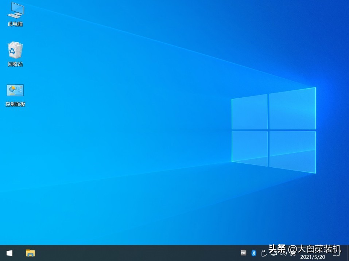Click the VMware Tools tray icon
This screenshot has width=349, height=261.
coord(244,253)
